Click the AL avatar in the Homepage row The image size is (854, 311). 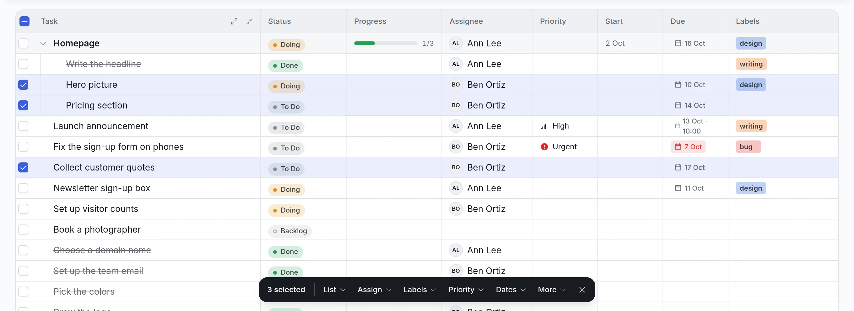pos(456,43)
